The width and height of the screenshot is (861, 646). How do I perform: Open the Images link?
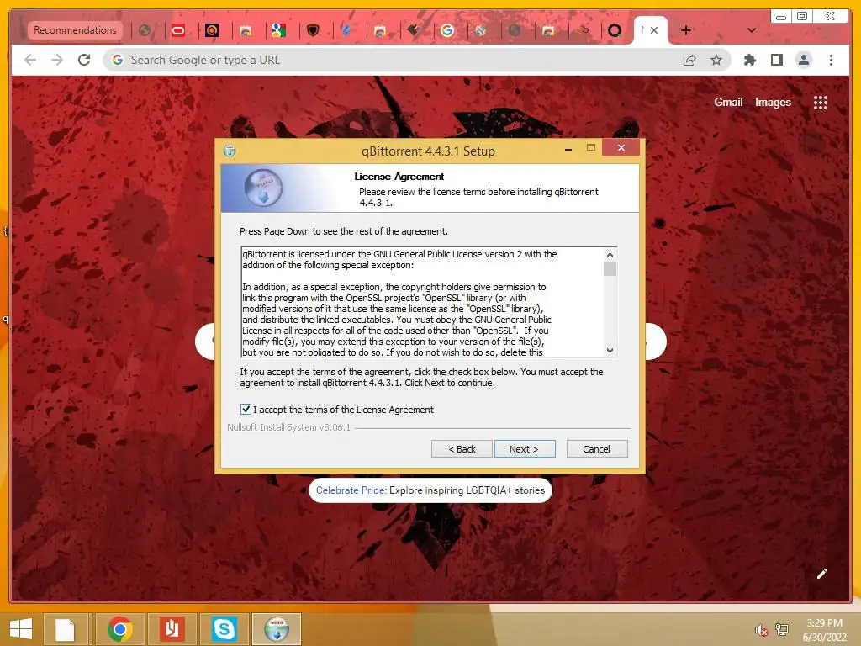coord(773,102)
